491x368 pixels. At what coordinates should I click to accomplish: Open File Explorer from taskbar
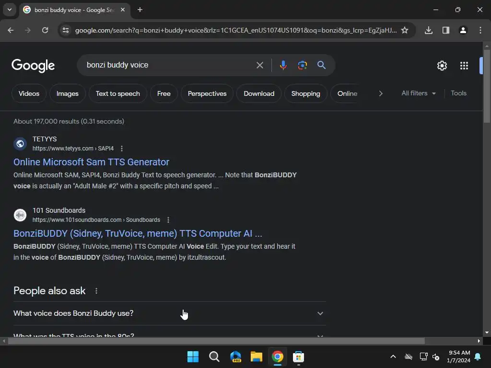[x=257, y=356]
